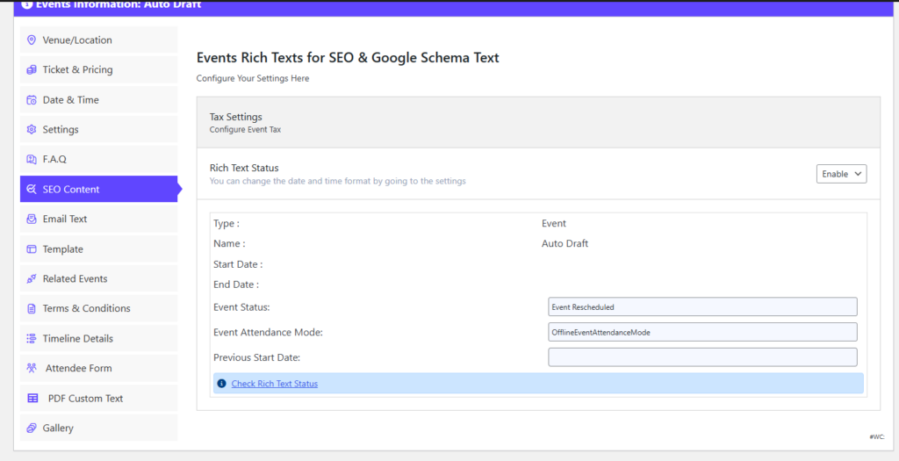The width and height of the screenshot is (899, 461).
Task: Click the Email Text envelope icon
Action: coord(32,220)
